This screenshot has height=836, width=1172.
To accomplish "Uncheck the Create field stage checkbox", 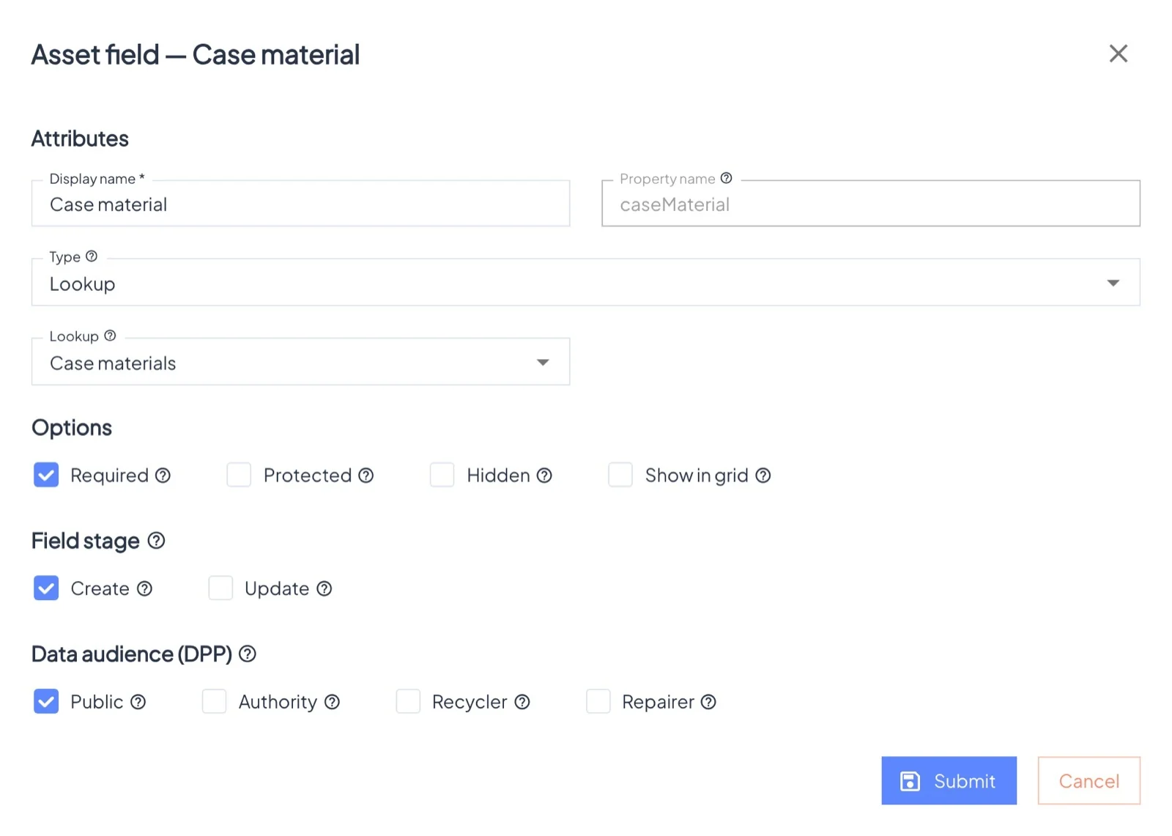I will click(x=46, y=588).
